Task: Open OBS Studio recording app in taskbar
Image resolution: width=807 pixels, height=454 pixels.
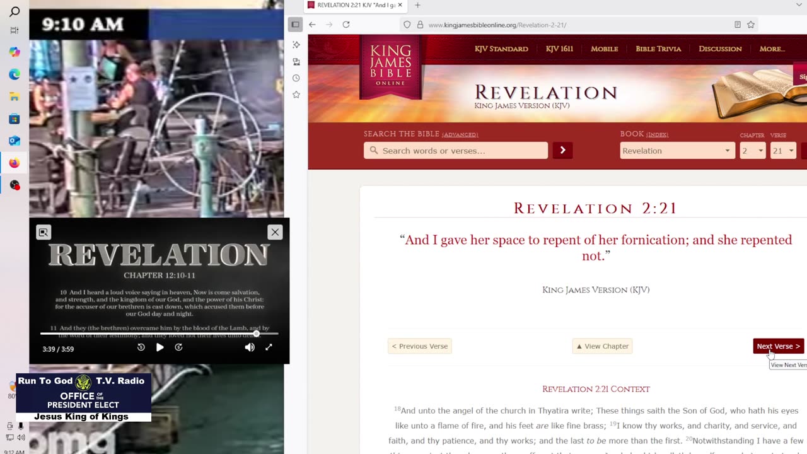Action: click(15, 185)
